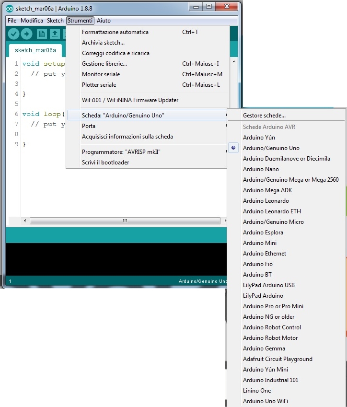Click the horizontal scrollbar thumb in editor
The height and width of the screenshot is (407, 347).
point(125,221)
